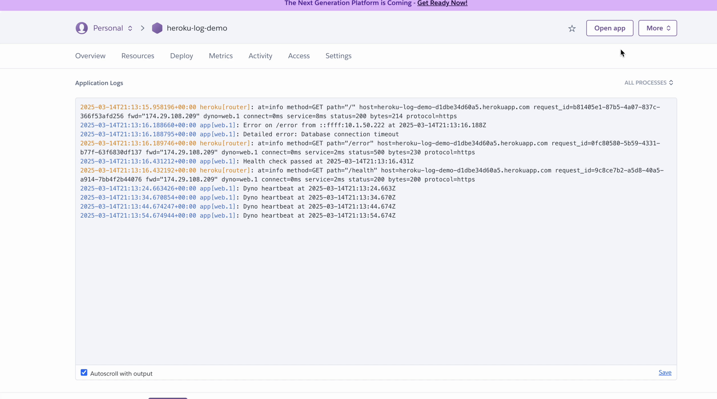Click the heroku-log-demo purple hexagon icon

click(x=157, y=28)
